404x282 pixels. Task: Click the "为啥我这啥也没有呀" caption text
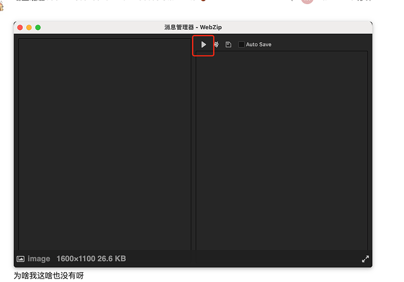[49, 276]
